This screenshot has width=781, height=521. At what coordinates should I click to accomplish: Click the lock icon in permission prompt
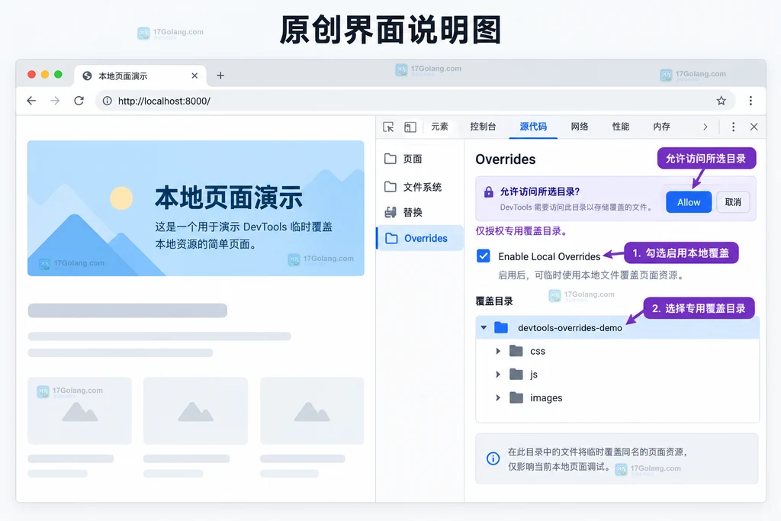(x=489, y=191)
